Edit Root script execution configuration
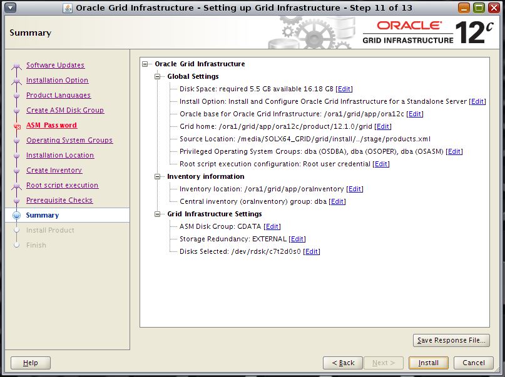Screen dimensions: 505x377 [381, 164]
